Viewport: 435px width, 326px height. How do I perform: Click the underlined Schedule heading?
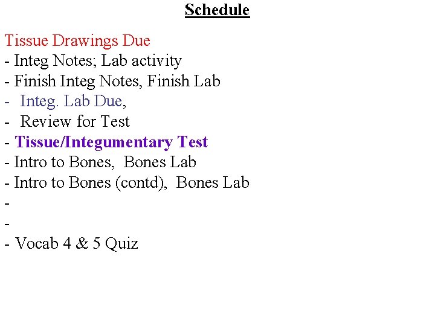[217, 10]
